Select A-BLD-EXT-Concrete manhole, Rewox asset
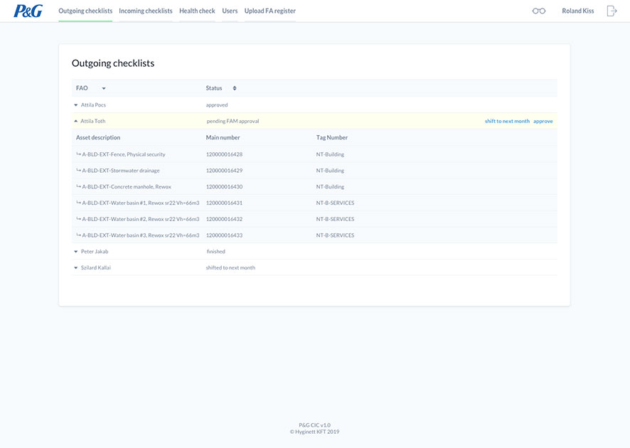Image resolution: width=630 pixels, height=448 pixels. [127, 186]
